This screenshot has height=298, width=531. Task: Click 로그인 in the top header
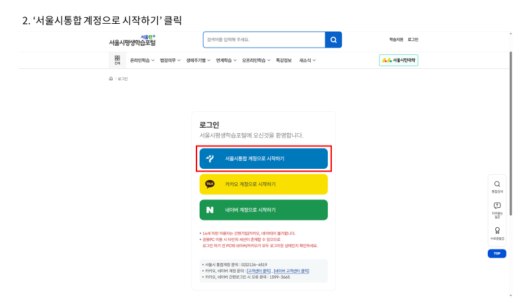click(413, 40)
